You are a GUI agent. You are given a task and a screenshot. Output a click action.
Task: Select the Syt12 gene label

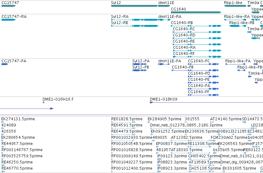click(116, 3)
